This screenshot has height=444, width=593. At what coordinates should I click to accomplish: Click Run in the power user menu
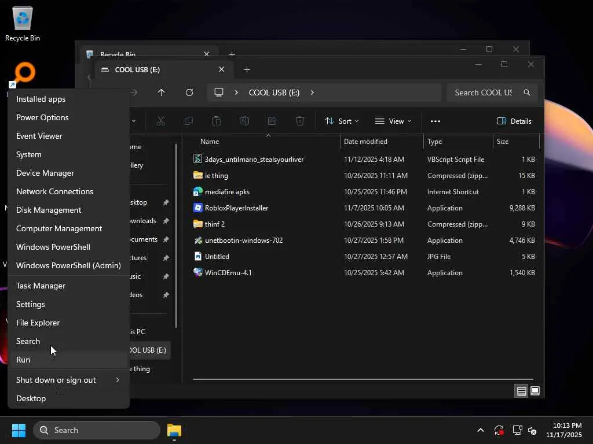coord(68,360)
